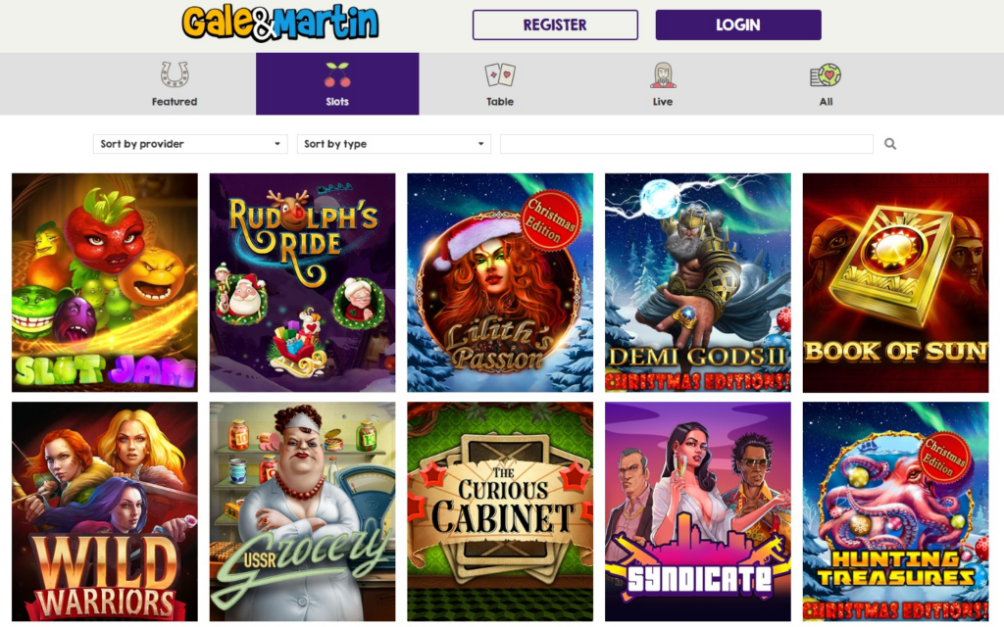The width and height of the screenshot is (1004, 627).
Task: Click the LOGIN button
Action: tap(738, 24)
